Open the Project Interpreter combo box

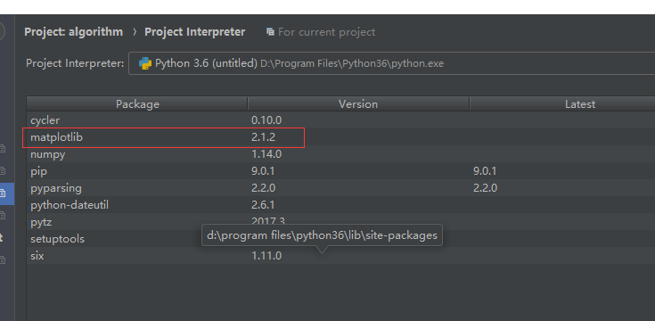pos(391,63)
